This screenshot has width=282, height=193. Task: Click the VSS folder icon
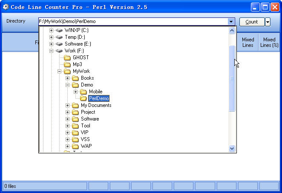coord(75,139)
